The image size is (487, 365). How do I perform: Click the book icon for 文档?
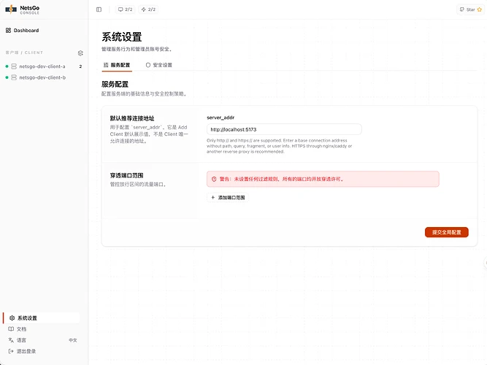11,329
